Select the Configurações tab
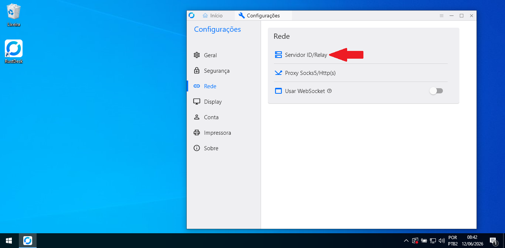Viewport: 505px width, 248px height. click(x=259, y=15)
